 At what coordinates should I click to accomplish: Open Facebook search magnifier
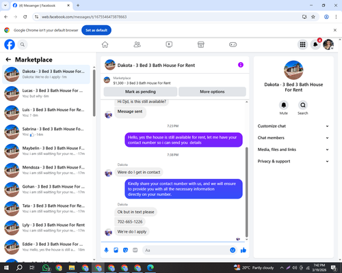pyautogui.click(x=23, y=44)
